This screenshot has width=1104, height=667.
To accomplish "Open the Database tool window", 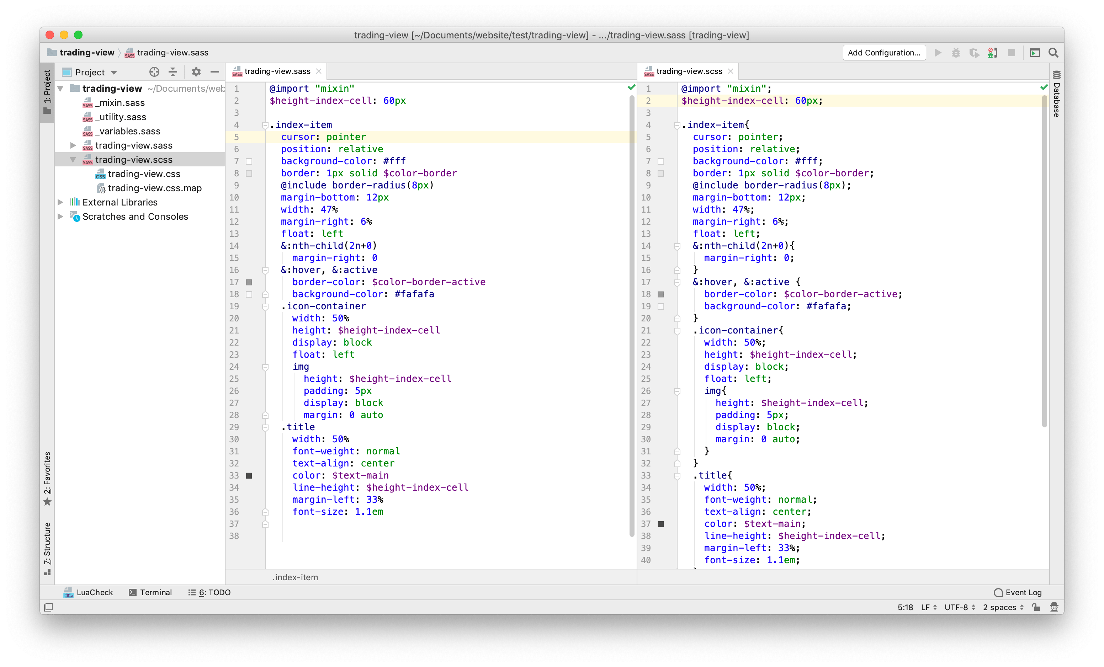I will coord(1056,94).
